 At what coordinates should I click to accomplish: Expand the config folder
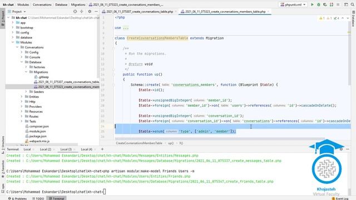[13, 33]
